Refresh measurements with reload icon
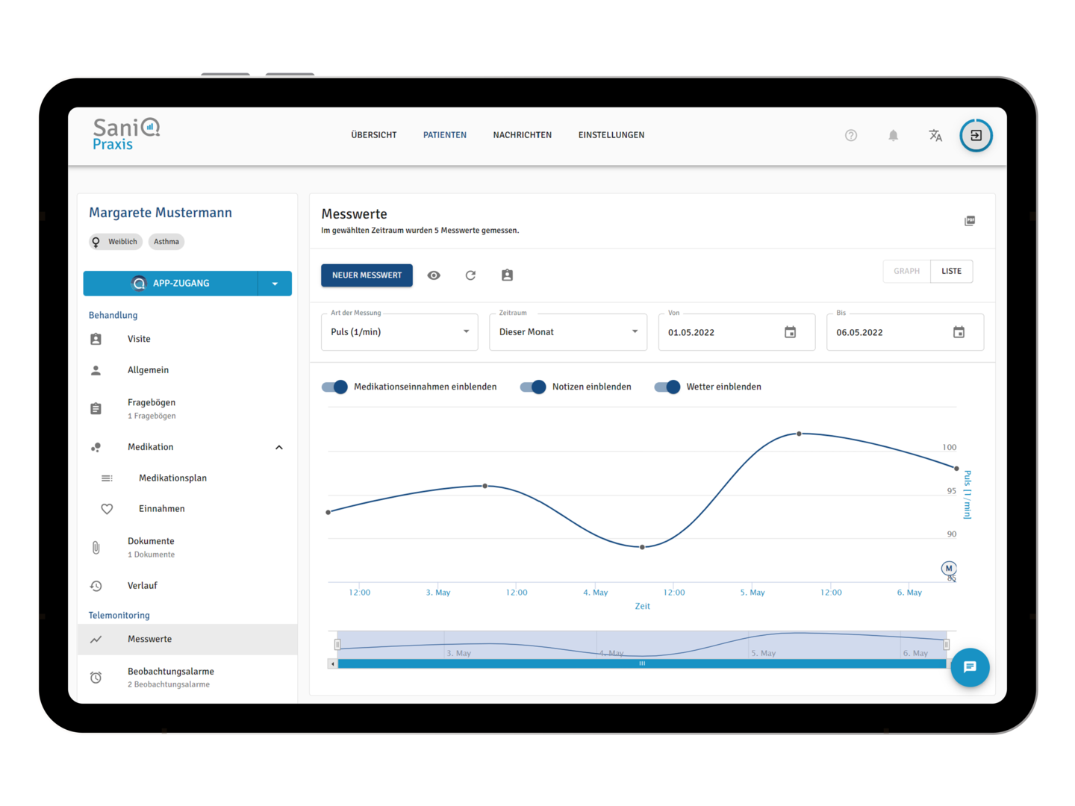Image resolution: width=1075 pixels, height=806 pixels. (x=470, y=275)
